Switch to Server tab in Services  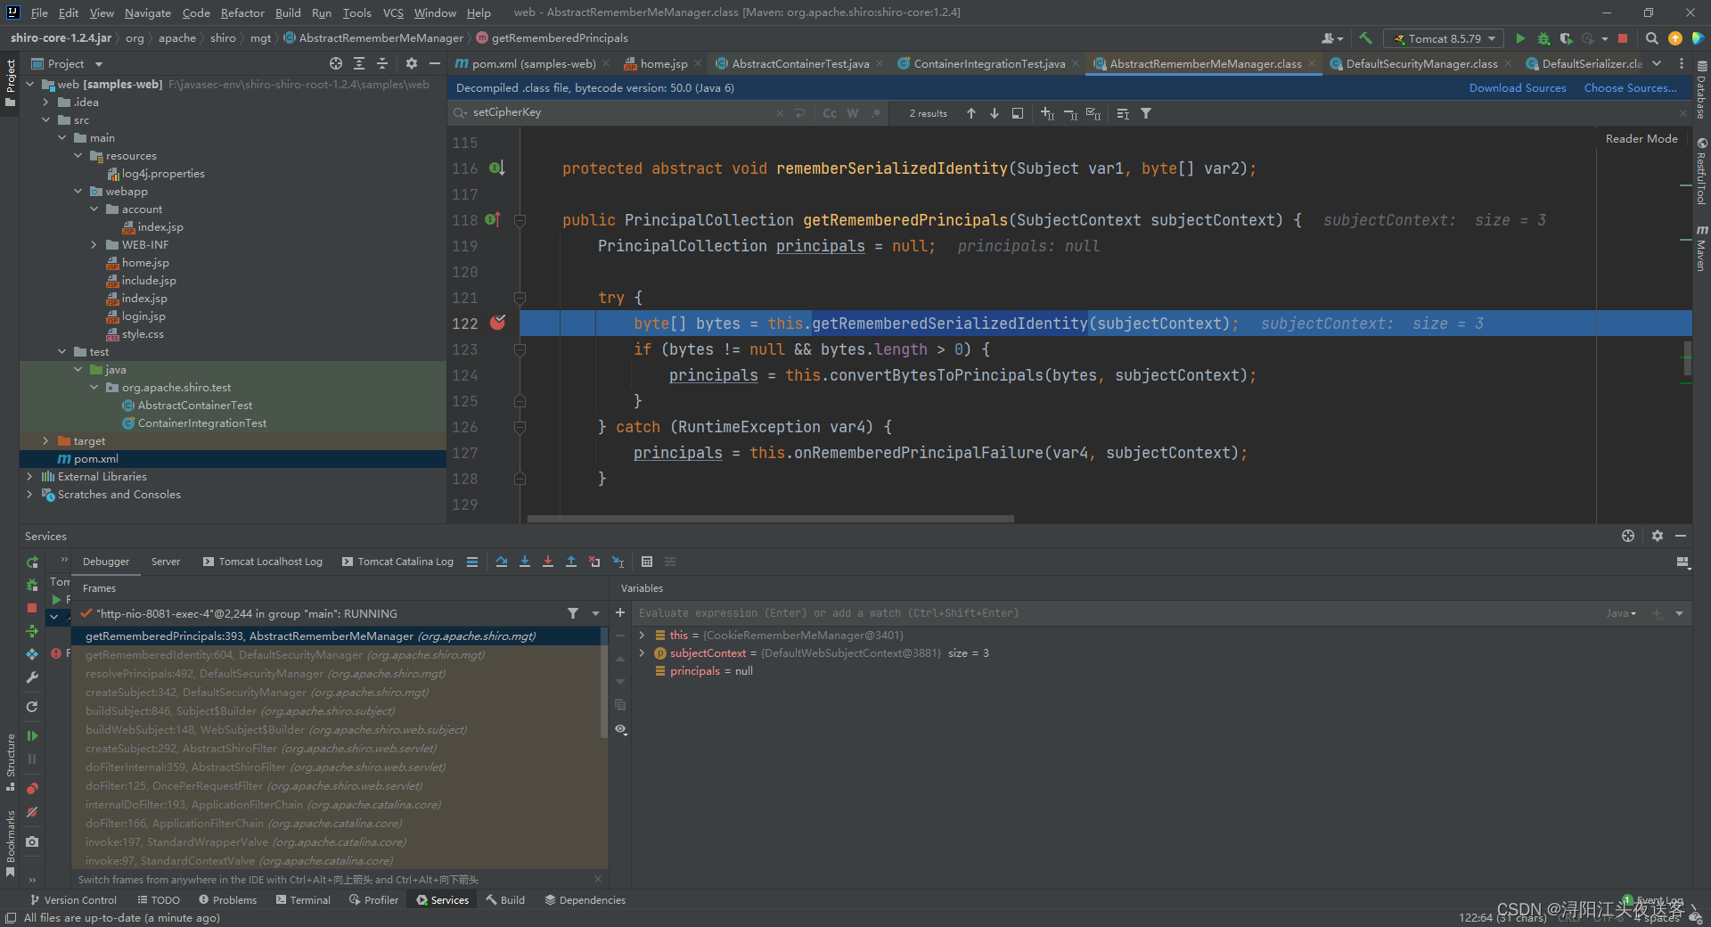click(x=166, y=562)
